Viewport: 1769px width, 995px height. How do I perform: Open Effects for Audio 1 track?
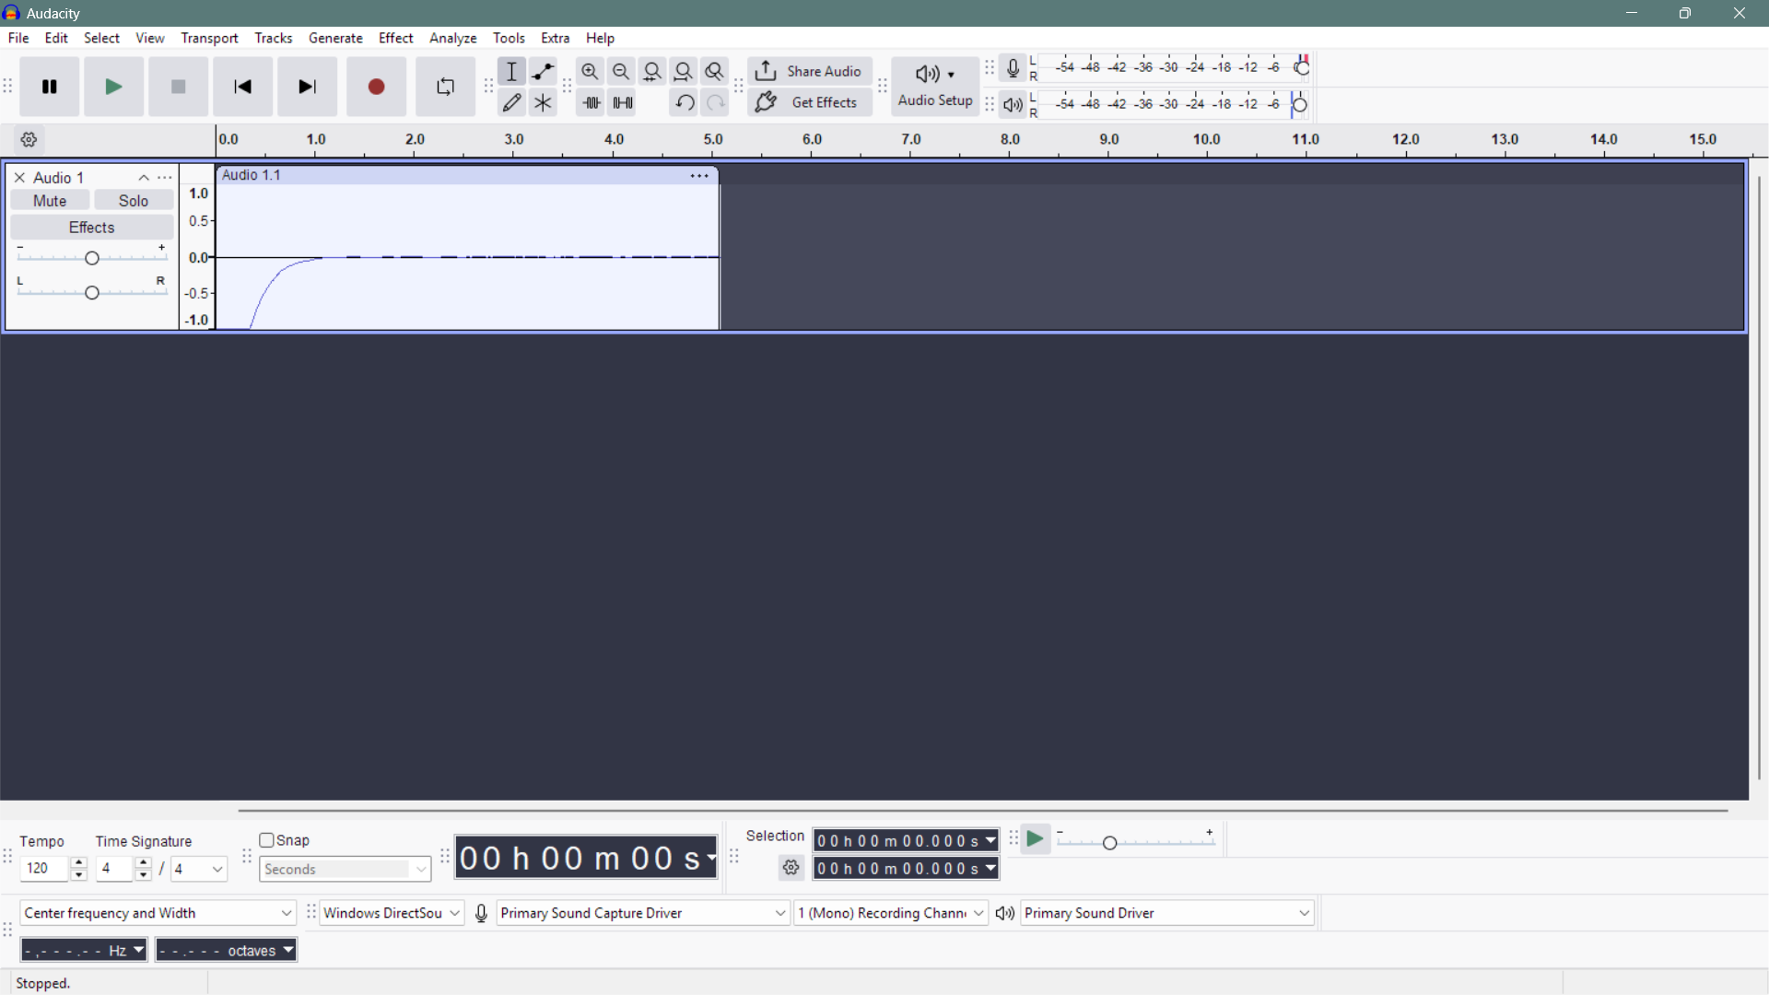[x=91, y=228]
